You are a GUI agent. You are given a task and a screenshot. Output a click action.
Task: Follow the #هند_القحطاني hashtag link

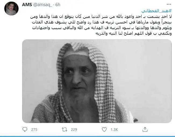[156, 11]
